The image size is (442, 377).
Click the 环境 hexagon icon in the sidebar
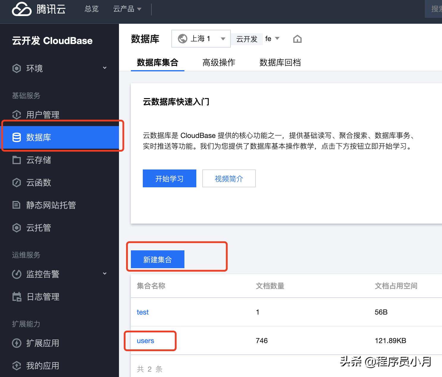[x=17, y=68]
